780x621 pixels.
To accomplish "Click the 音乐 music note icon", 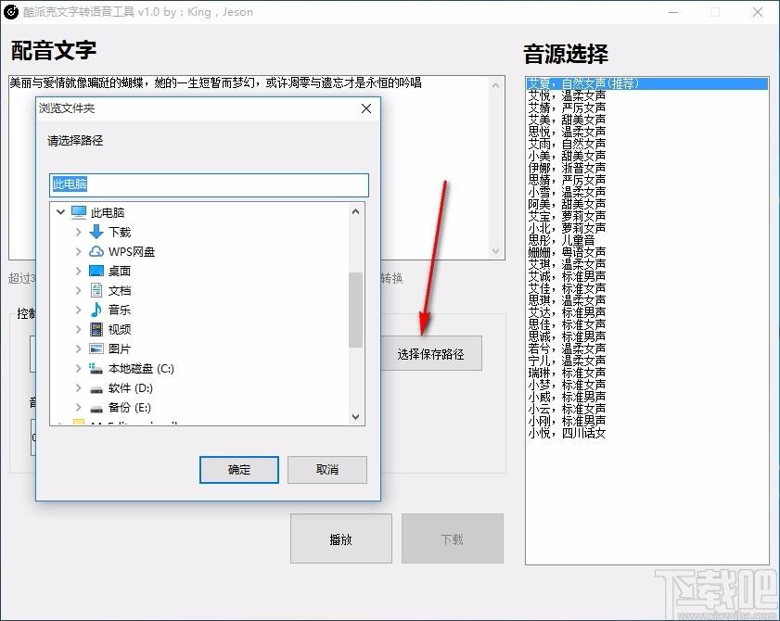I will click(96, 310).
